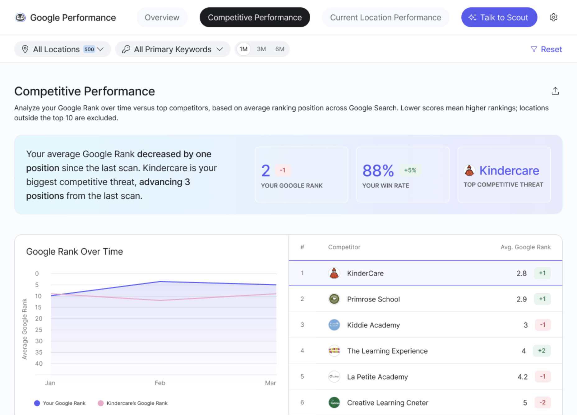Select the Primrose School row

[x=426, y=299]
